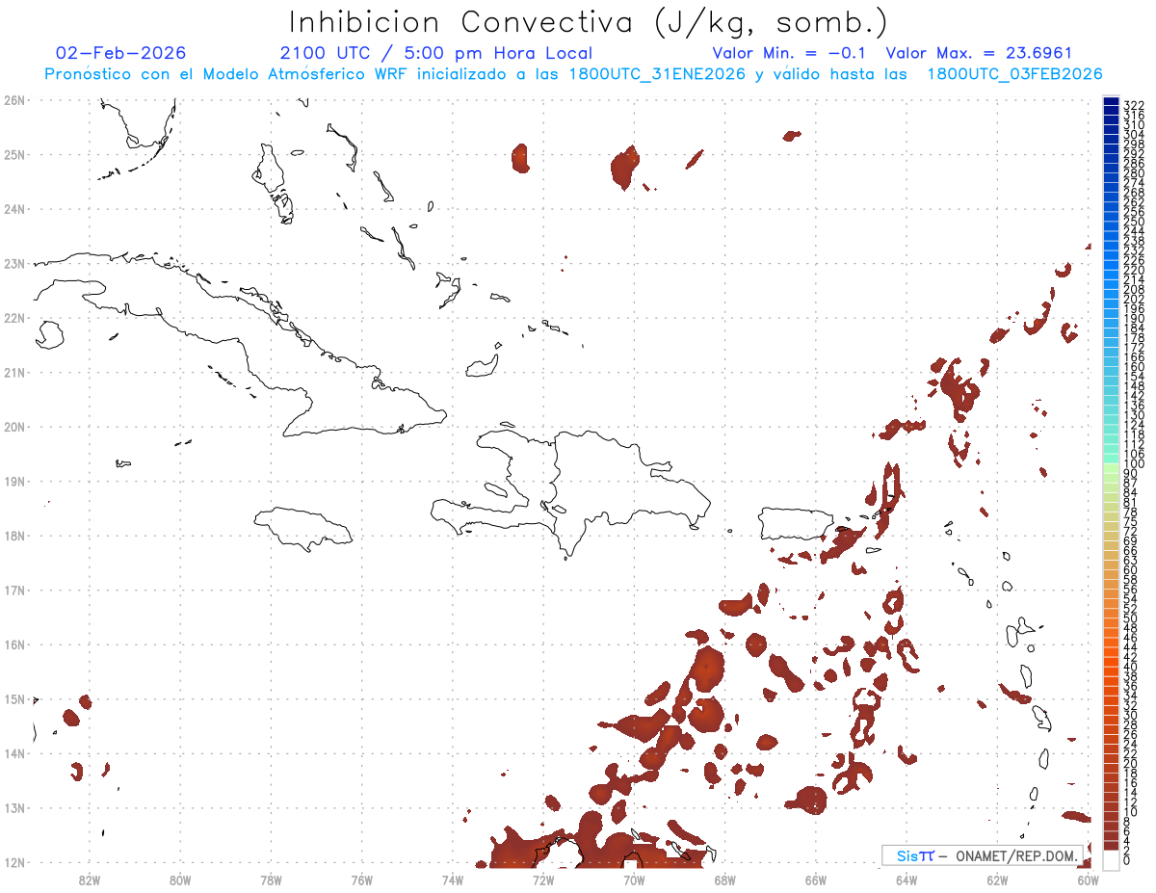1156x893 pixels.
Task: Click the "82W" longitude label
Action: (90, 879)
